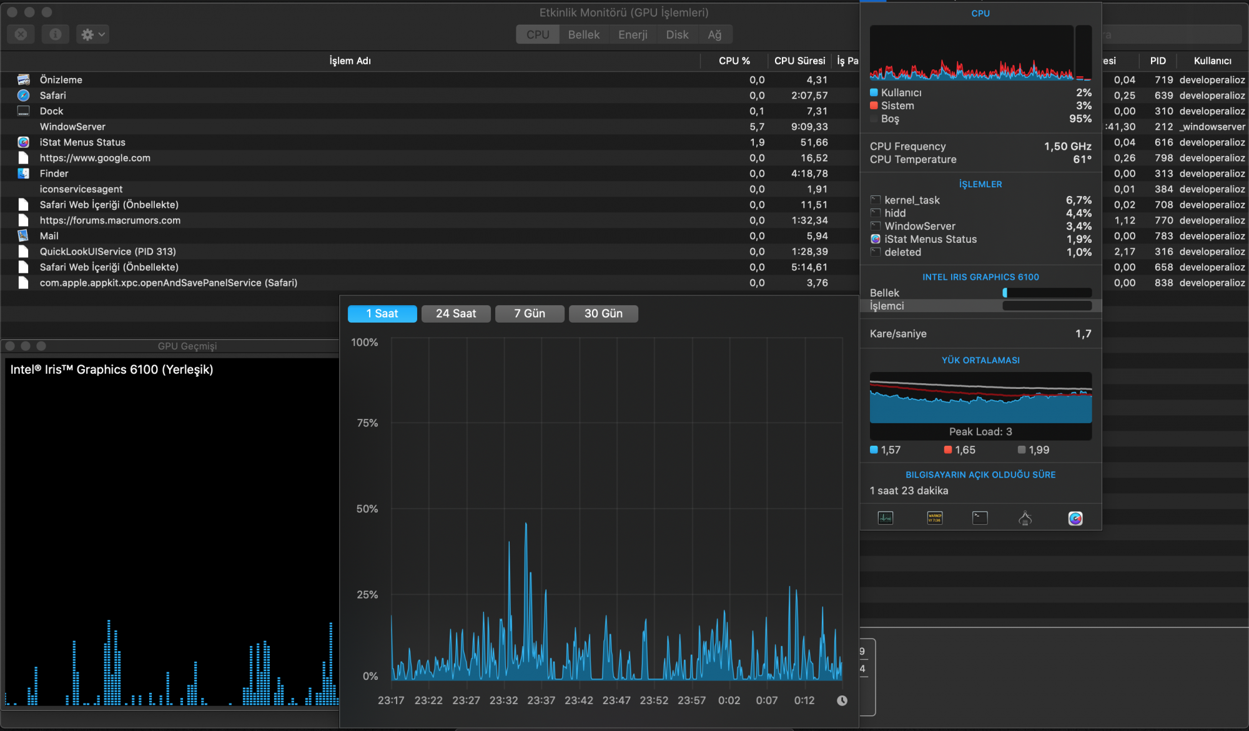1249x731 pixels.
Task: Open System Information caliper icon in iStat panel
Action: [1025, 518]
